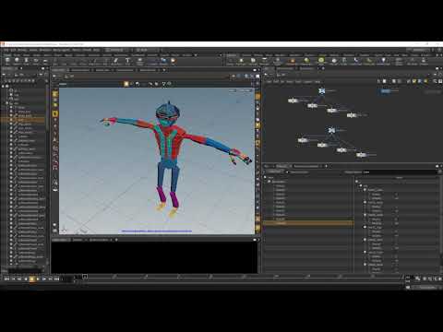Open the Build desktop dropdown
This screenshot has width=443, height=332.
tap(118, 50)
